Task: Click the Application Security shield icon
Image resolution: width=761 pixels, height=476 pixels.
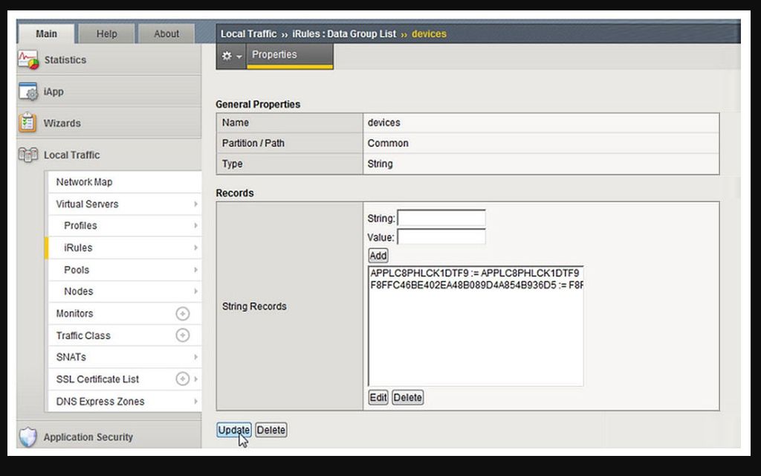Action: pyautogui.click(x=27, y=437)
